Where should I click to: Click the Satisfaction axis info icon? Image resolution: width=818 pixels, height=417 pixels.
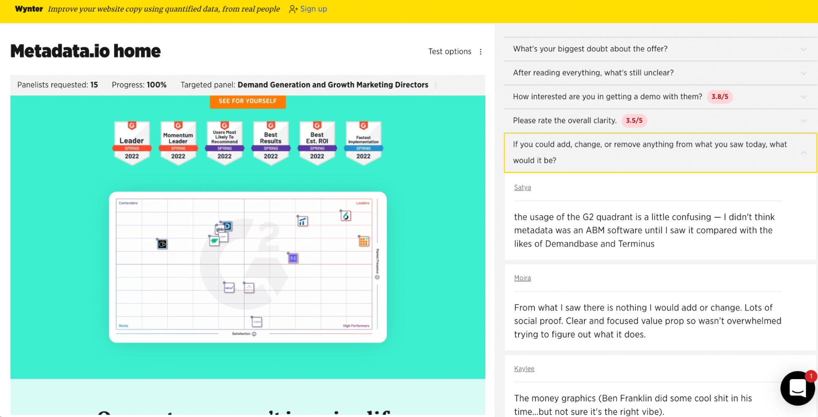254,334
